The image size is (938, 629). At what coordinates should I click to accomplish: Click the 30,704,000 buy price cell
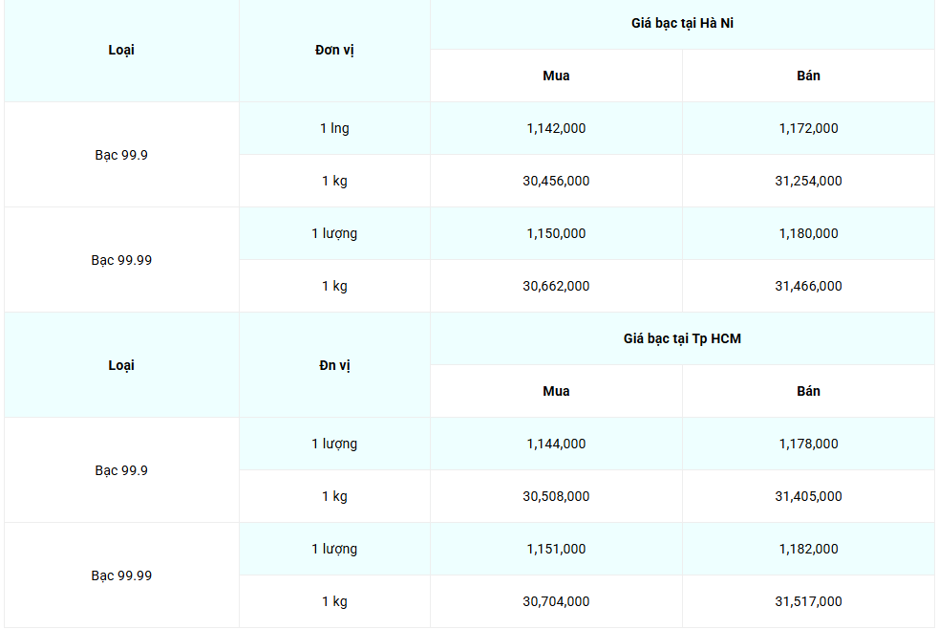[x=556, y=601]
